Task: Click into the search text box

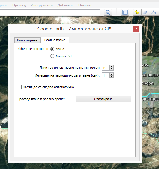Action: pyautogui.click(x=50, y=12)
